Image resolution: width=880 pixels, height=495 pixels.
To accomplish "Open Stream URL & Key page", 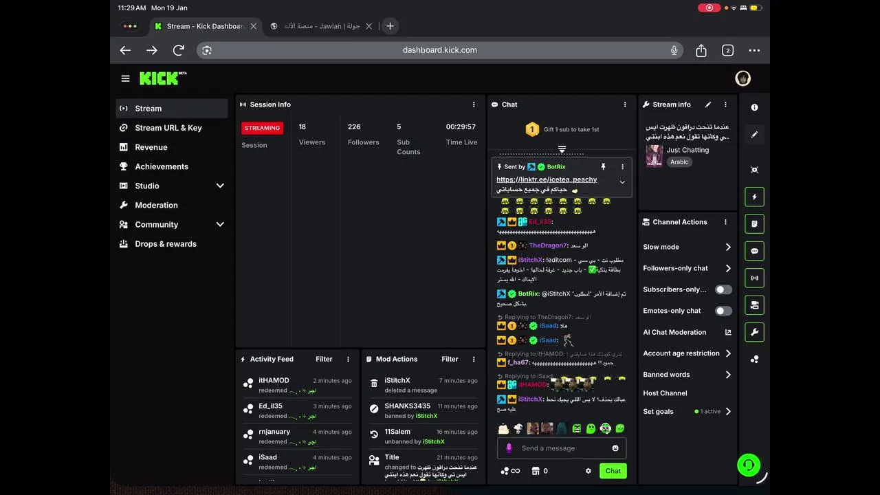I will (x=172, y=128).
